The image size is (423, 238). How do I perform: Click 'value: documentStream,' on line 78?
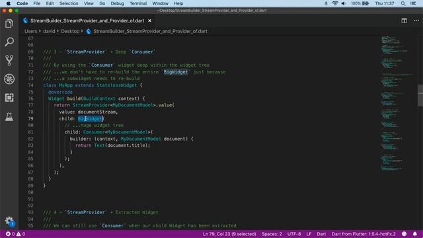click(89, 112)
